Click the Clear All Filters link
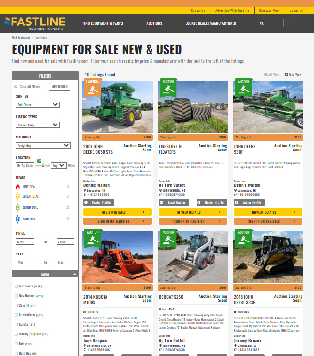 pyautogui.click(x=30, y=87)
